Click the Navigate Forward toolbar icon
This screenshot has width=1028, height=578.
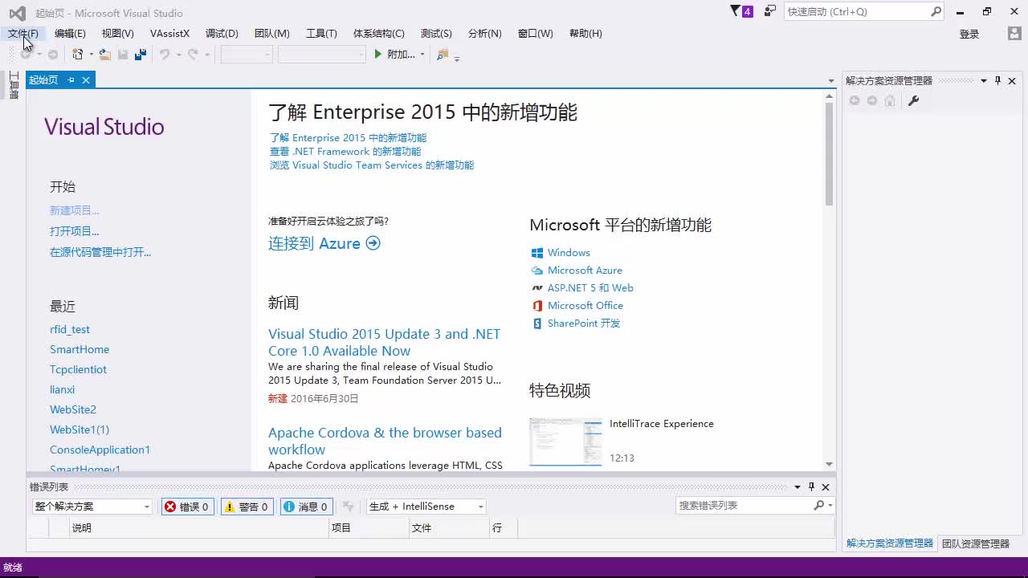click(53, 55)
